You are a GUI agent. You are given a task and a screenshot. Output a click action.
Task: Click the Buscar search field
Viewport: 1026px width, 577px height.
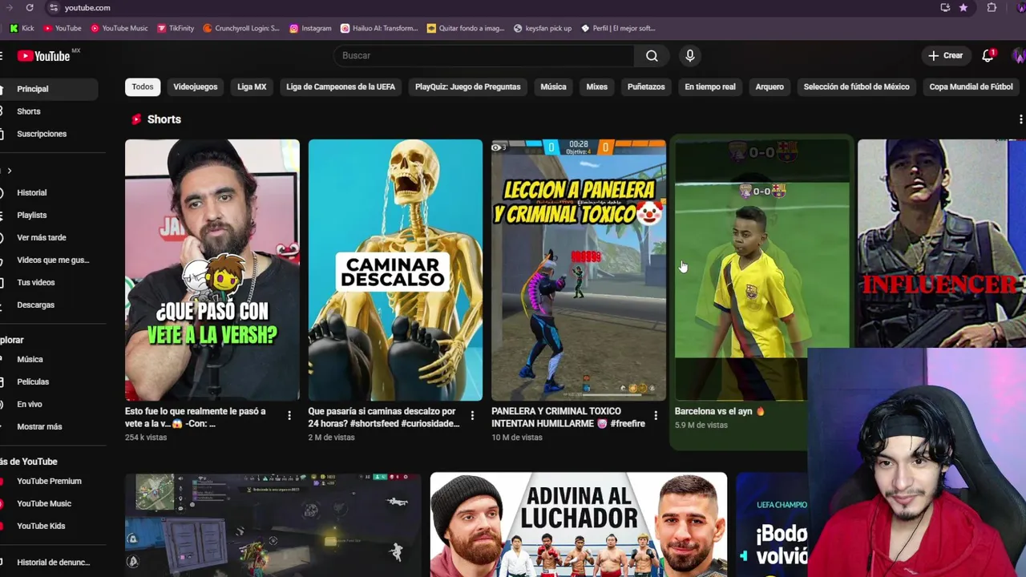483,55
